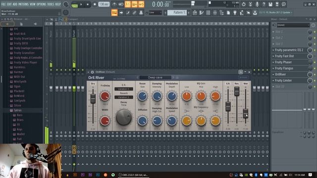Collapse the Sytrus folder in browser
The image size is (317, 178).
coord(18,110)
